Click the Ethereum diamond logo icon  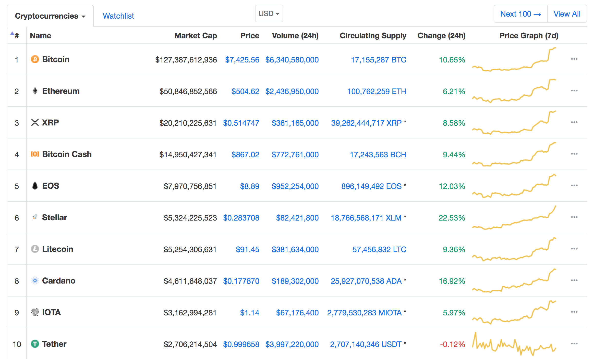[35, 91]
